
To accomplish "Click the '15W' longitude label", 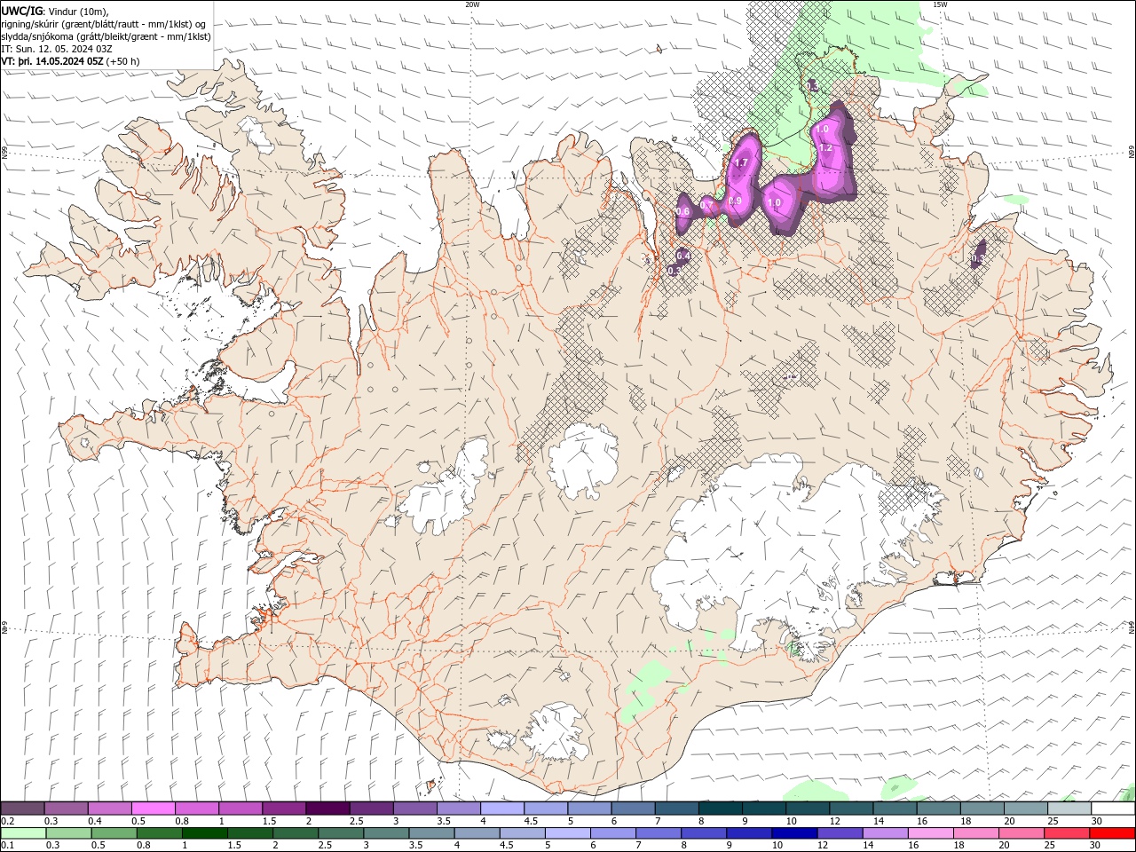I will coord(940,4).
